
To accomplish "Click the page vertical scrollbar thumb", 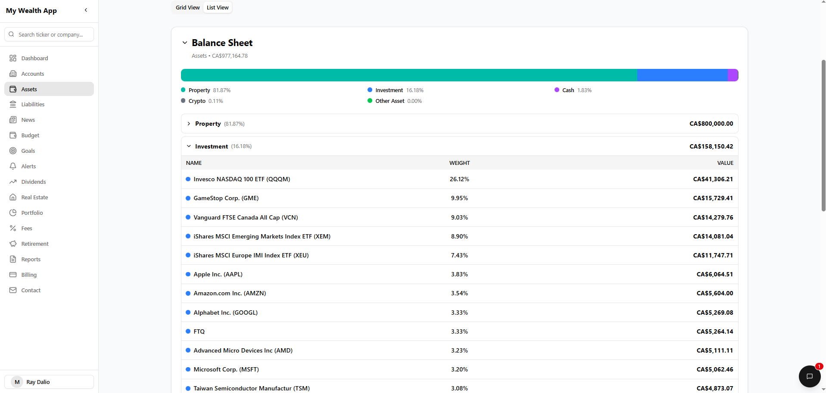I will [823, 136].
